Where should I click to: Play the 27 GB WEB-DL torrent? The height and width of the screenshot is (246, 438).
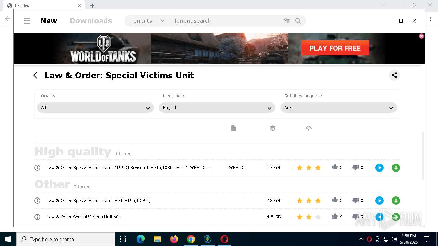pos(379,168)
